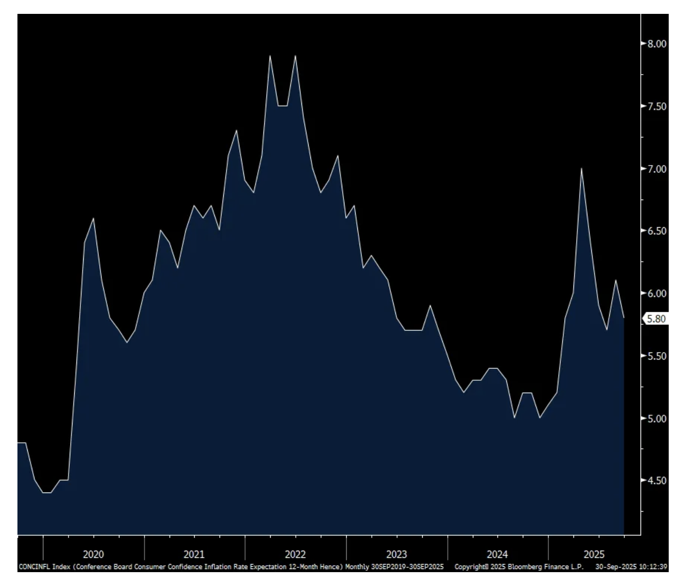The width and height of the screenshot is (679, 586).
Task: Select the 2023 year label
Action: point(396,555)
